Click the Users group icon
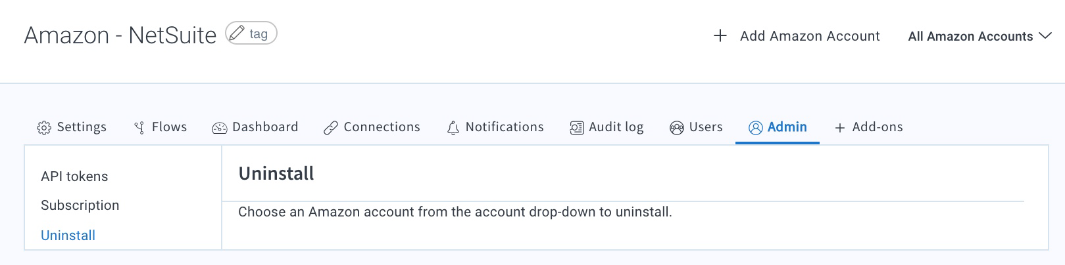The width and height of the screenshot is (1065, 265). pos(677,128)
